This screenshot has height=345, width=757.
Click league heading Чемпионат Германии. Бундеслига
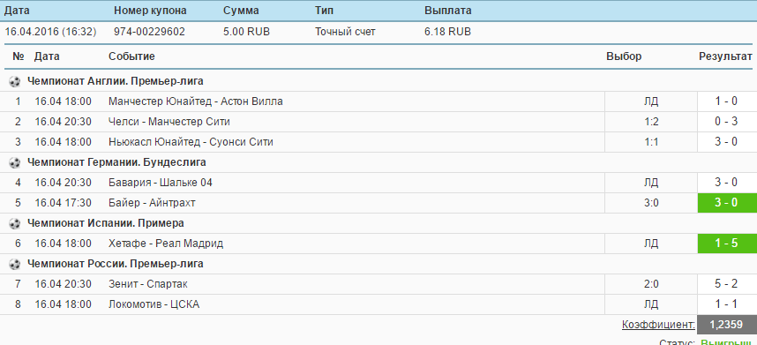tap(116, 162)
